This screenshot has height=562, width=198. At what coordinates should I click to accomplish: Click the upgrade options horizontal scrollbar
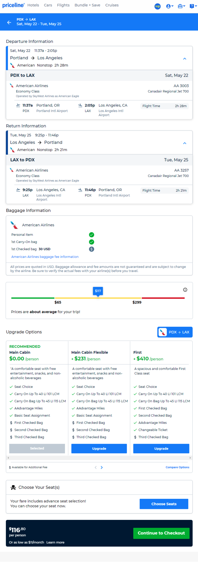[99, 458]
